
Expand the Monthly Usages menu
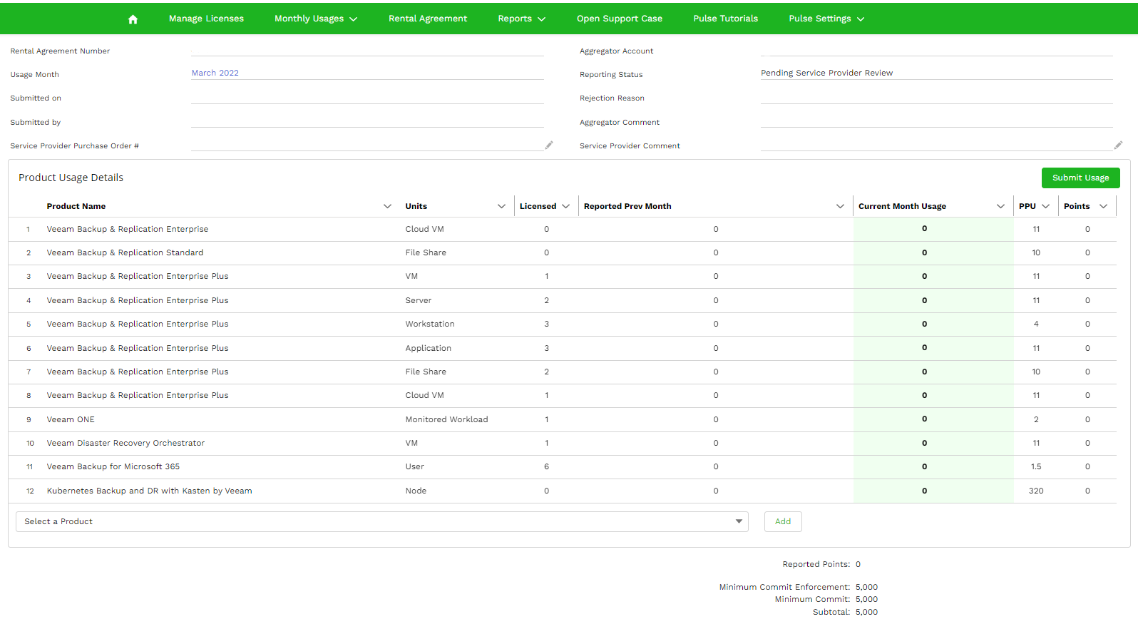(x=316, y=19)
